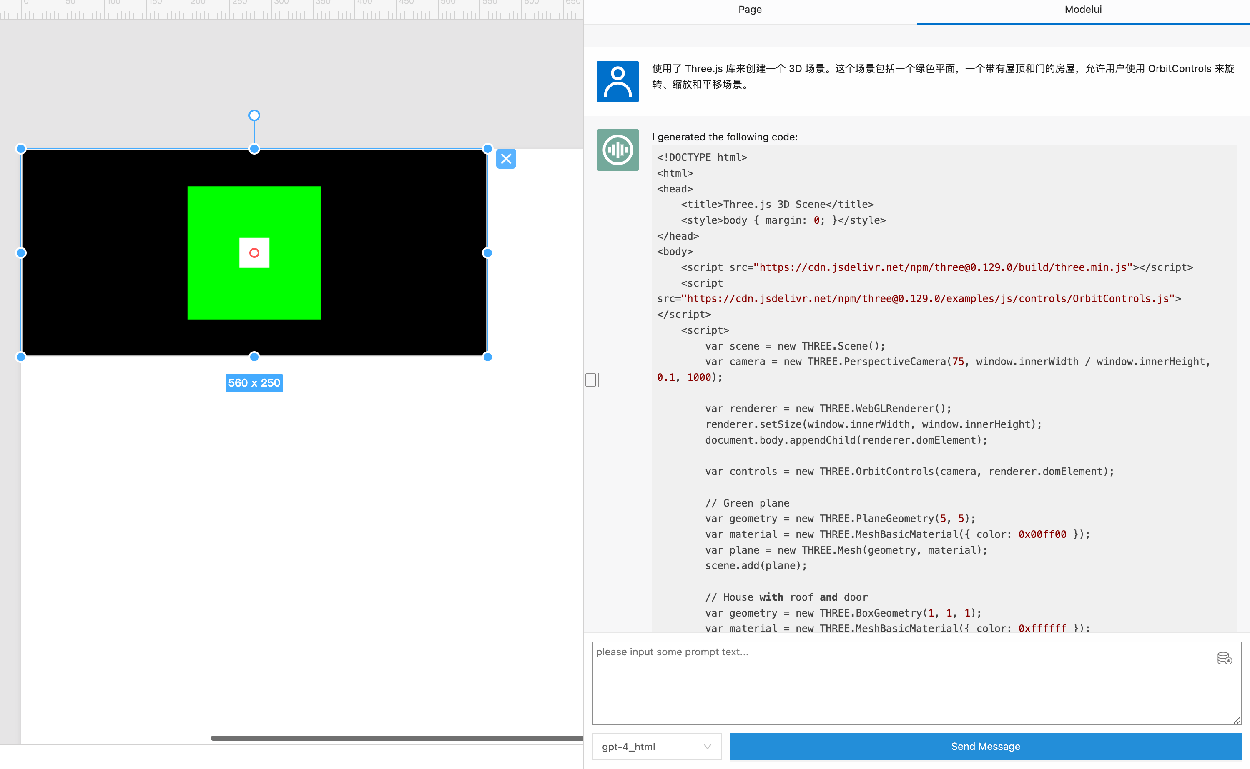The height and width of the screenshot is (769, 1250).
Task: Click the resize grip of prompt textarea
Action: tap(1237, 720)
